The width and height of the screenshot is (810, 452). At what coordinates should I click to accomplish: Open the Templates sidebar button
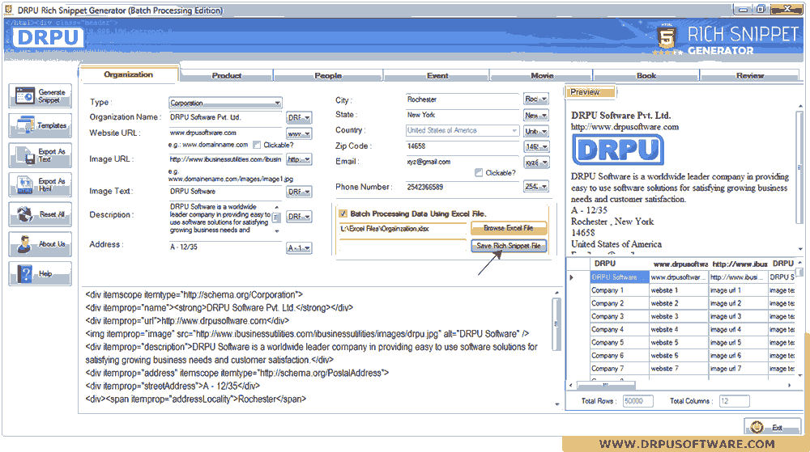(40, 125)
